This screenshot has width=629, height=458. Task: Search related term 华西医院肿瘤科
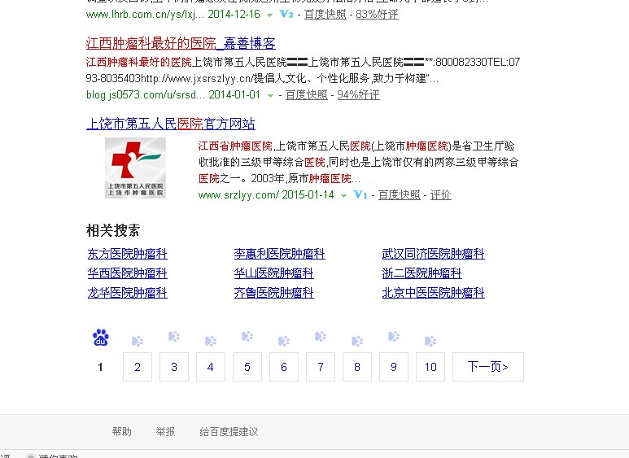pos(127,273)
